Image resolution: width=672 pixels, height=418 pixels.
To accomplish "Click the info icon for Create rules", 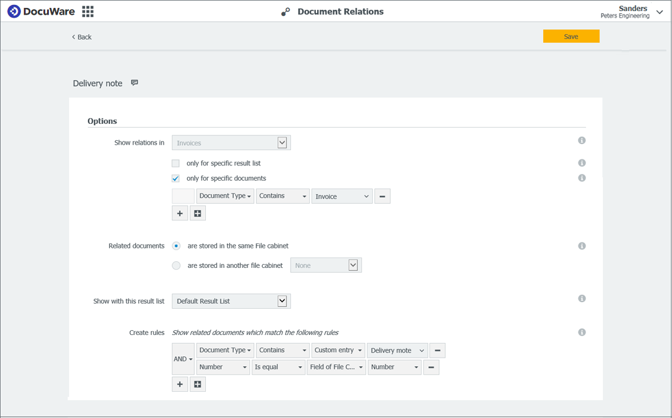I will (x=582, y=333).
